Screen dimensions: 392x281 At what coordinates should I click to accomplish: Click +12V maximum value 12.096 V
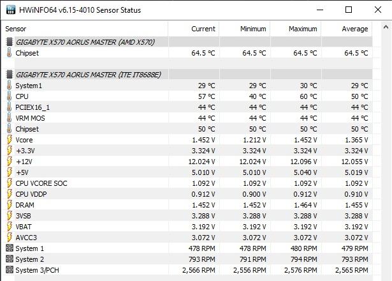[303, 162]
